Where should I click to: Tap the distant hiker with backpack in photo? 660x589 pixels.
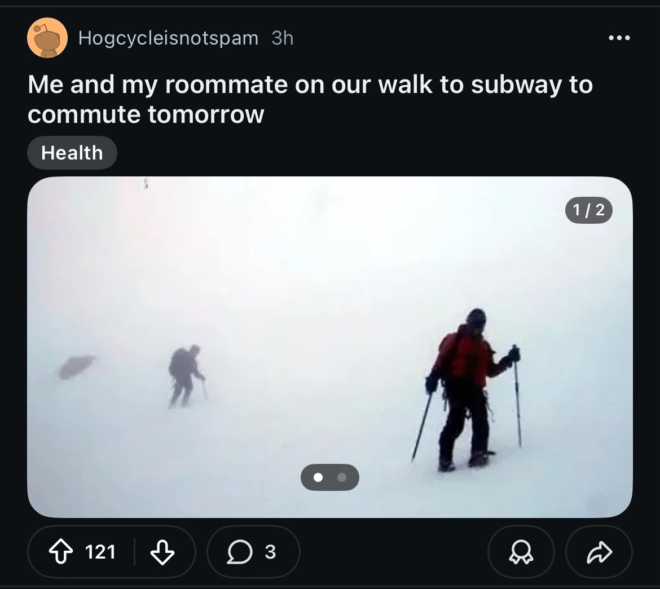point(184,375)
